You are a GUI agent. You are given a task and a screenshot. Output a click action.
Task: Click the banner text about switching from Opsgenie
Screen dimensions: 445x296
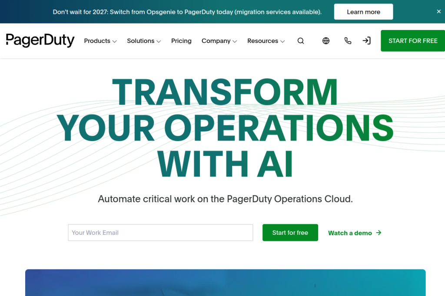(187, 12)
